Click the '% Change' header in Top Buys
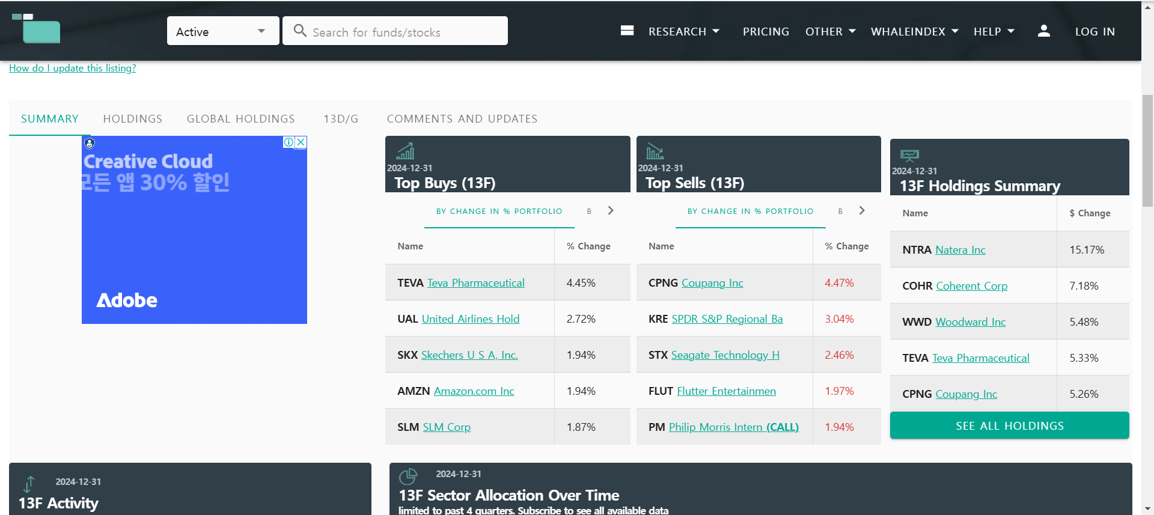1154x515 pixels. coord(588,246)
